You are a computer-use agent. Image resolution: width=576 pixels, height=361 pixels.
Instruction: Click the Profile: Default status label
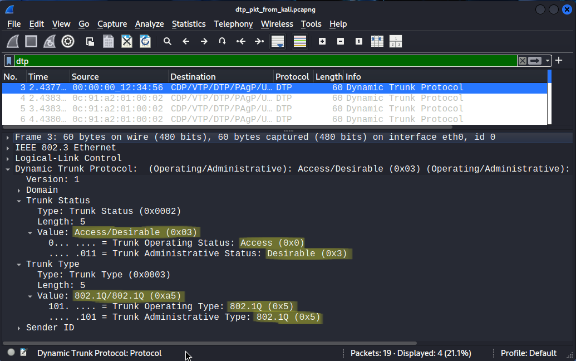tap(528, 353)
